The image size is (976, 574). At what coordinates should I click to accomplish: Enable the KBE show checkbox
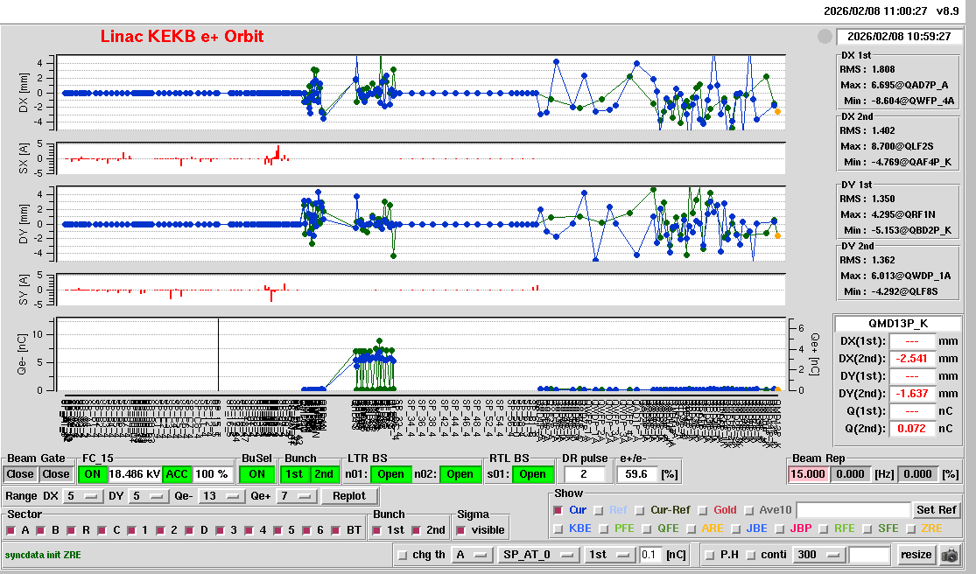pyautogui.click(x=558, y=528)
